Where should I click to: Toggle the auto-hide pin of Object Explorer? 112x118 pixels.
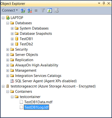104,3
